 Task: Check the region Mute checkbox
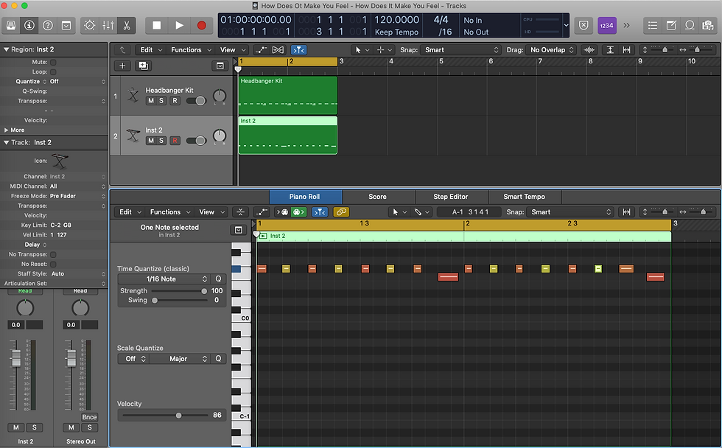[x=53, y=62]
